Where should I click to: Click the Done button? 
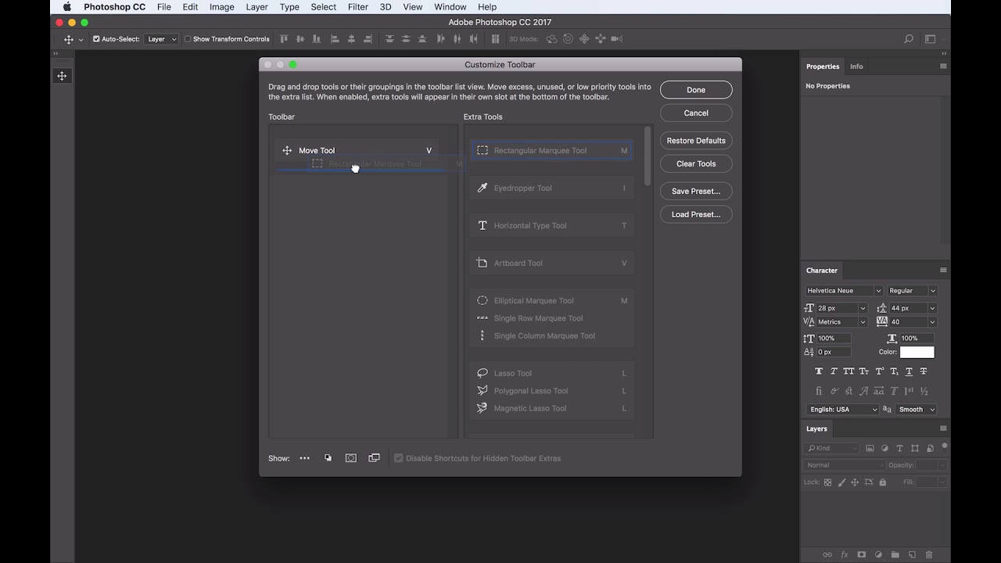(x=696, y=90)
